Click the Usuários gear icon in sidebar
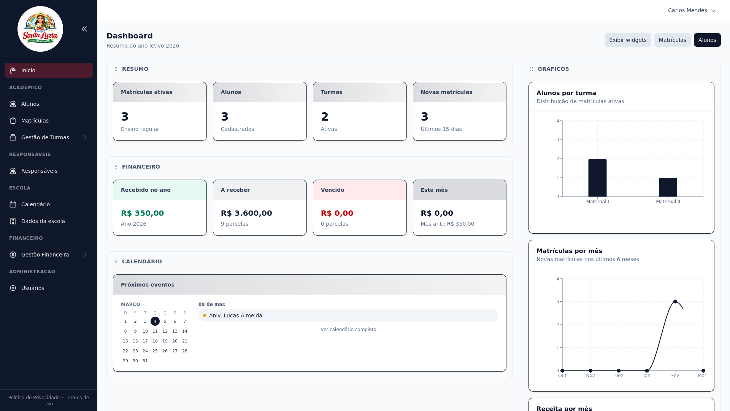The height and width of the screenshot is (411, 730). pyautogui.click(x=13, y=288)
